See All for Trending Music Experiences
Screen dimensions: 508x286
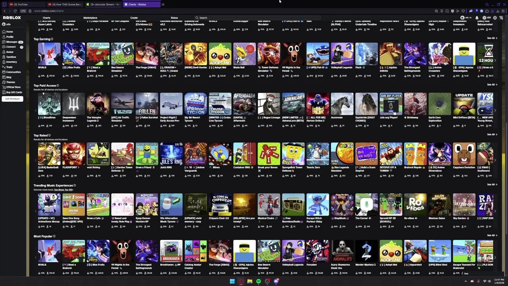pyautogui.click(x=492, y=185)
